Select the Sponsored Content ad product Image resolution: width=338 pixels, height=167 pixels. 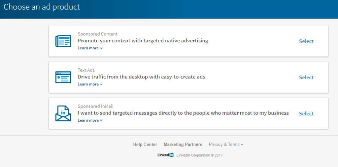click(x=306, y=41)
